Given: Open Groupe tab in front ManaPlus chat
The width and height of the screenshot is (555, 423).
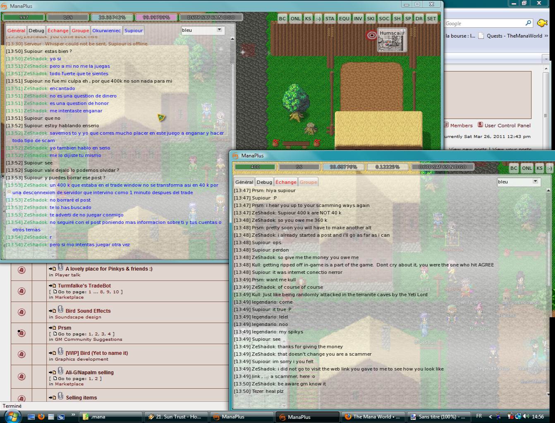Looking at the screenshot, I should pyautogui.click(x=308, y=182).
